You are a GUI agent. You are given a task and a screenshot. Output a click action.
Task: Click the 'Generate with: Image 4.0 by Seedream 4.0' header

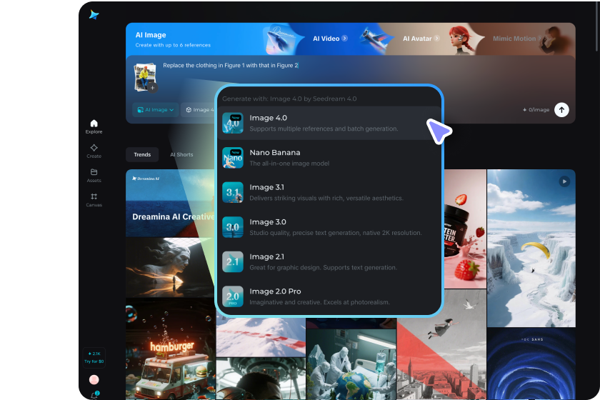tap(289, 99)
